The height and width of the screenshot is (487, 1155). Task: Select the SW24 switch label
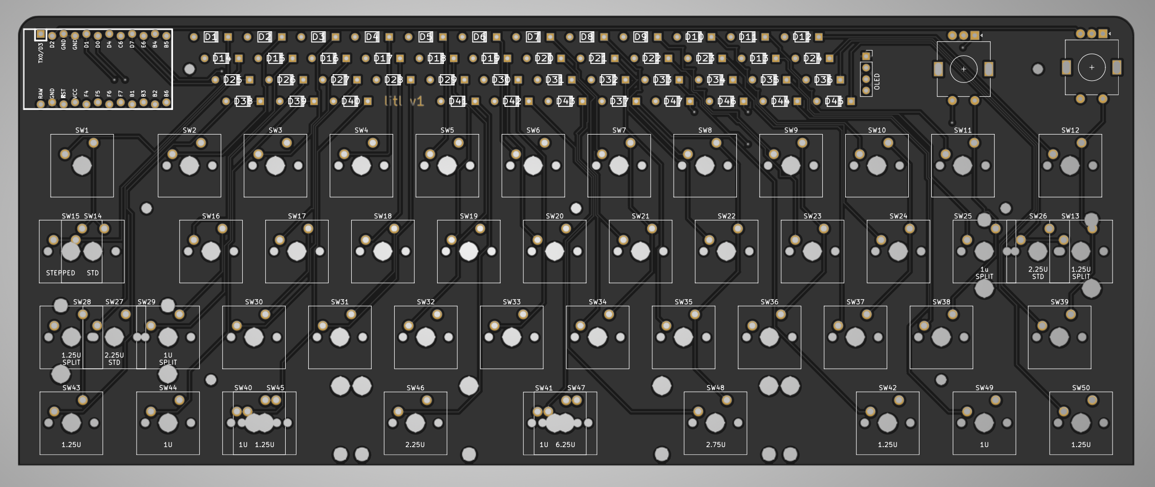(x=898, y=216)
